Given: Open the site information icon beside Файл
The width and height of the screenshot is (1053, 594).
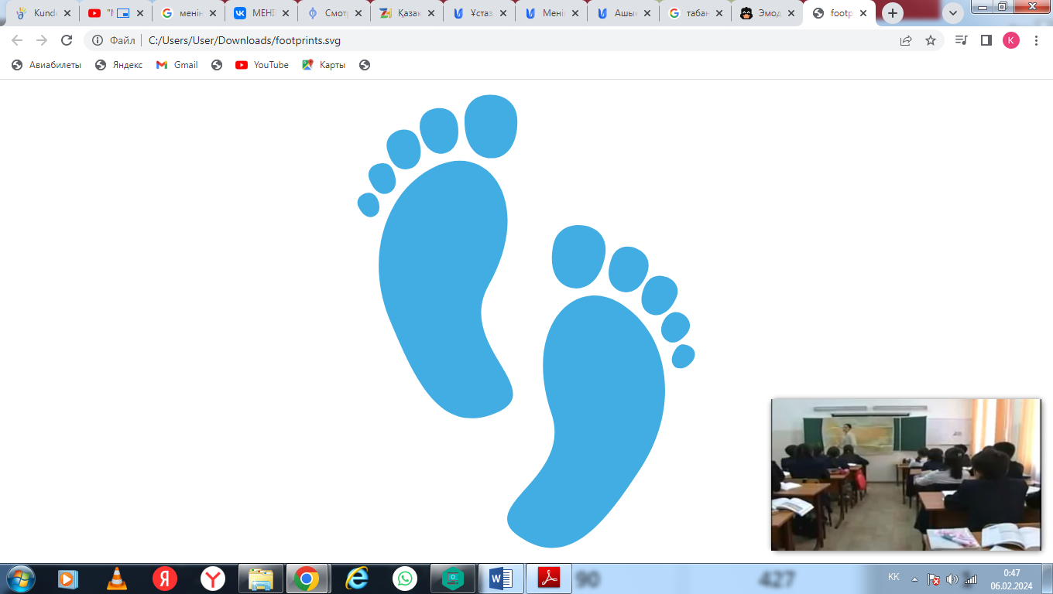Looking at the screenshot, I should coord(98,40).
